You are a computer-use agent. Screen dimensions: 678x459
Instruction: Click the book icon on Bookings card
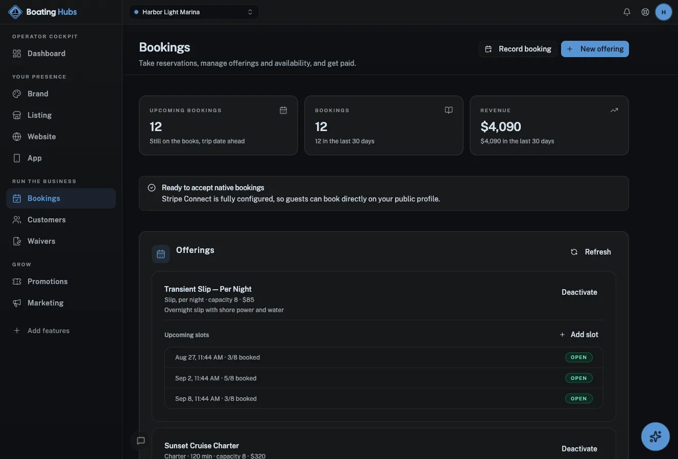(449, 110)
